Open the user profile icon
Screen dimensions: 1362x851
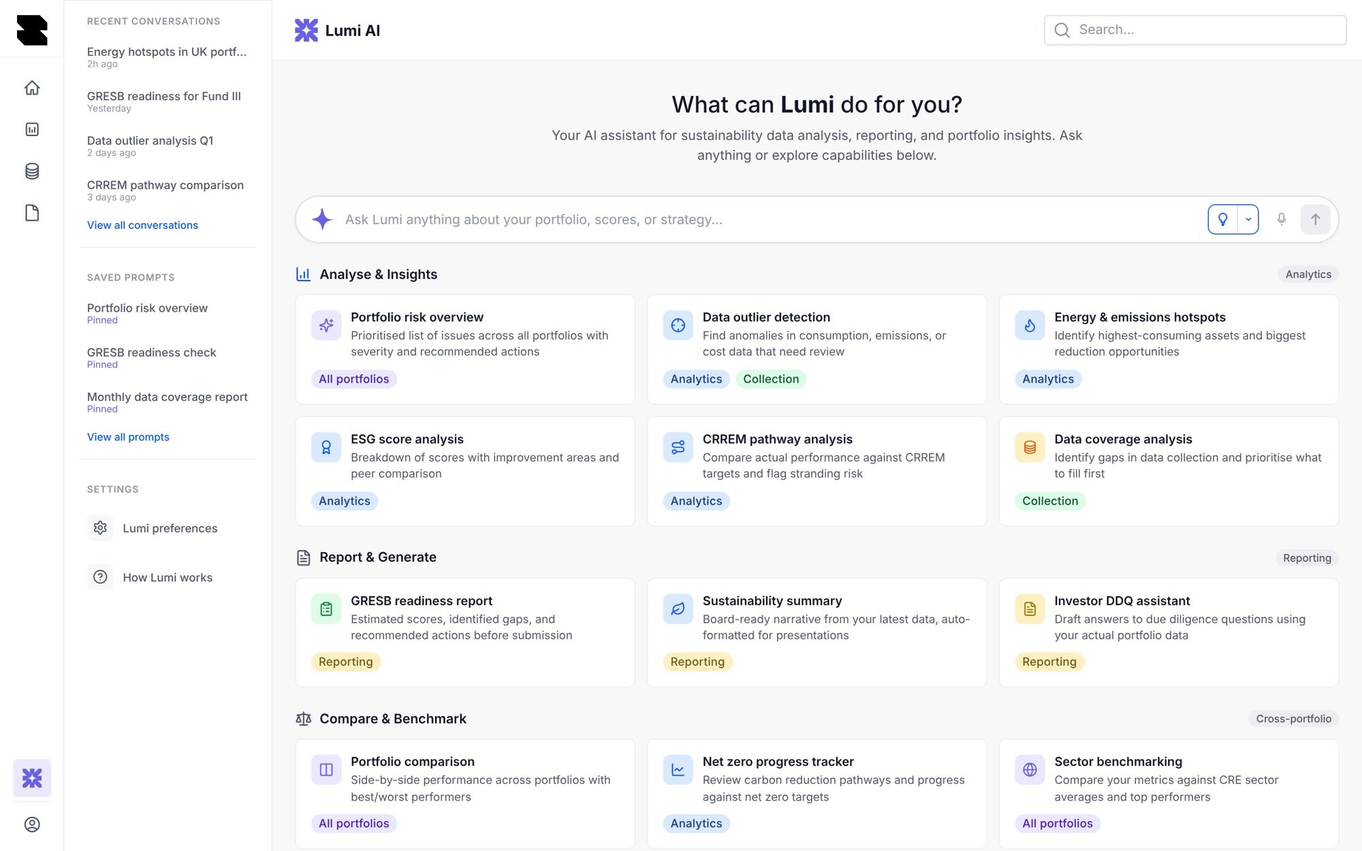click(32, 824)
